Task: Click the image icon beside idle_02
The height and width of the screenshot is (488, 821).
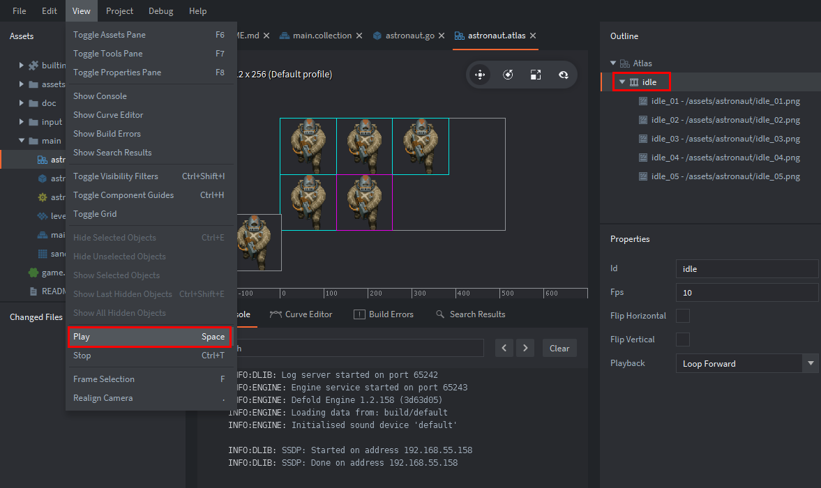Action: (643, 120)
